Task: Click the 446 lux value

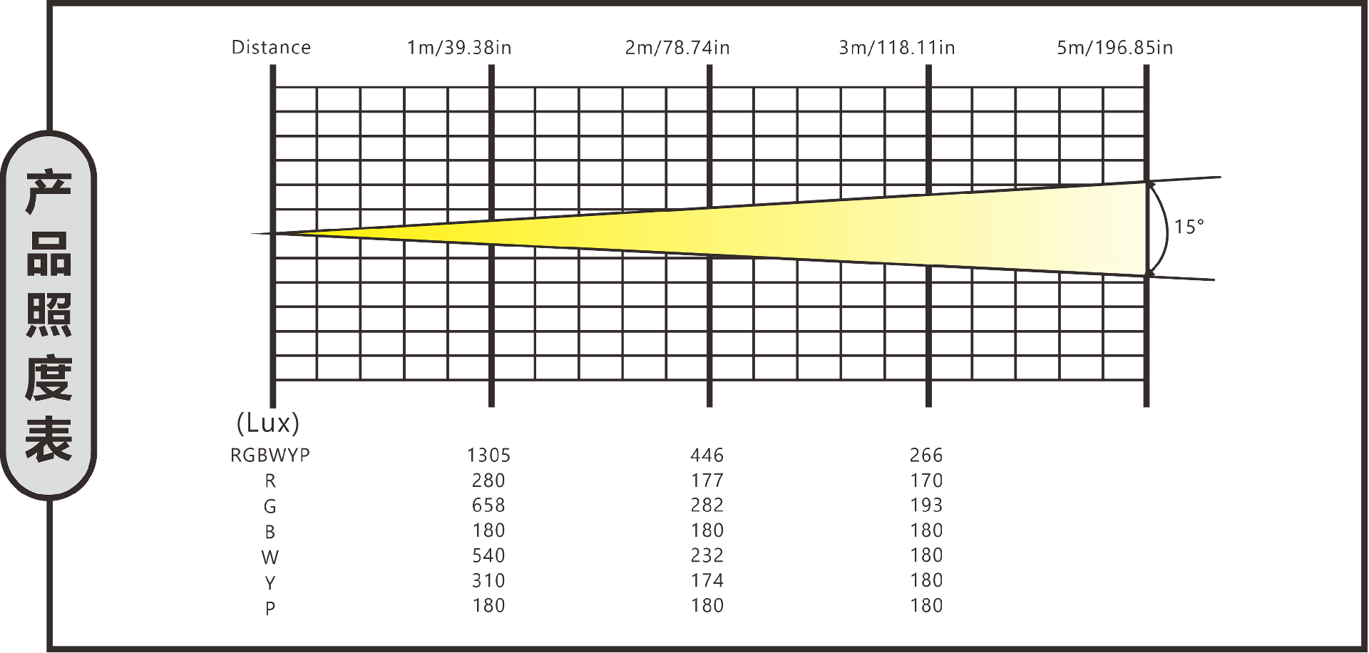Action: 707,456
